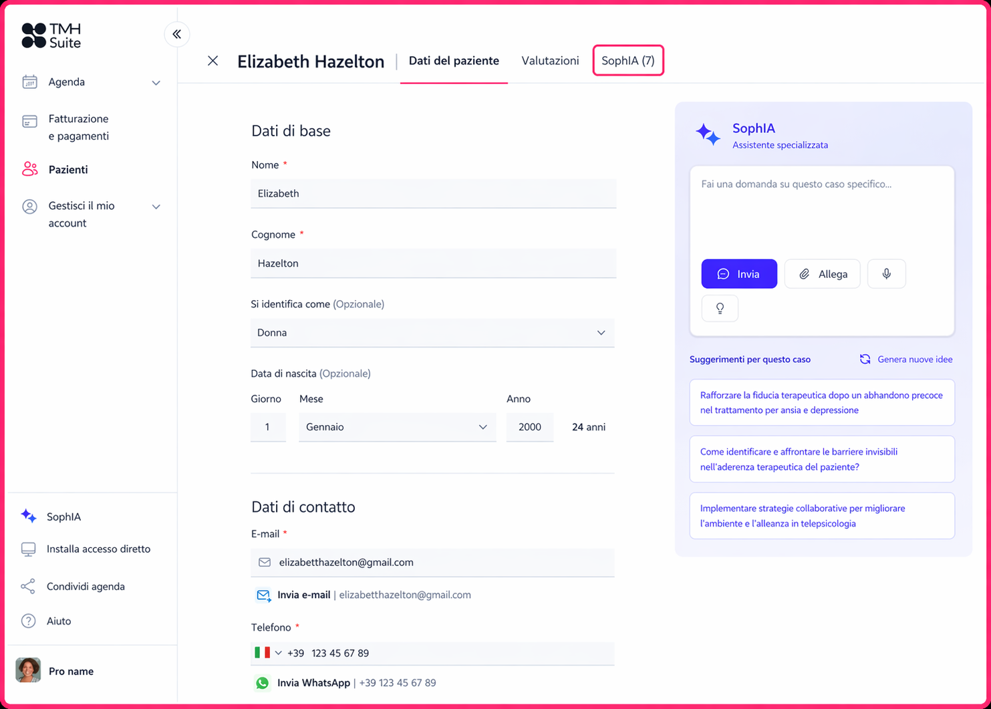Click the Invia WhatsApp link

tap(313, 683)
